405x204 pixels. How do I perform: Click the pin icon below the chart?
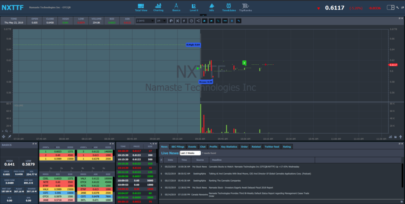click(9, 137)
